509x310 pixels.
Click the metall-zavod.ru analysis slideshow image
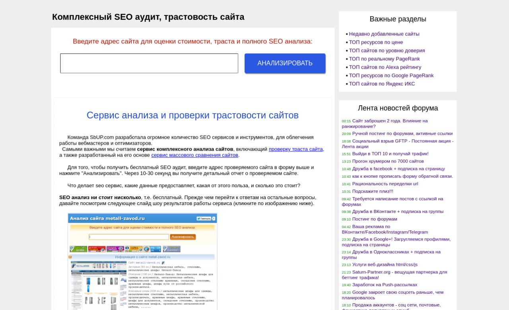pyautogui.click(x=142, y=262)
